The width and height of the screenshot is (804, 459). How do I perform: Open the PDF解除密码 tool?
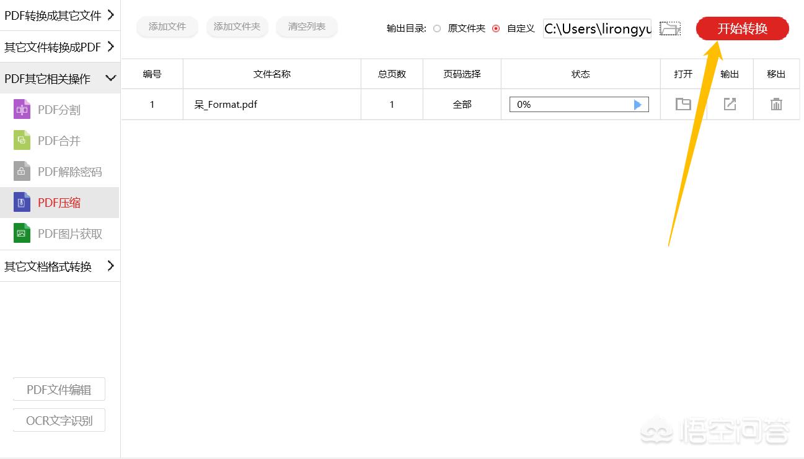(60, 171)
